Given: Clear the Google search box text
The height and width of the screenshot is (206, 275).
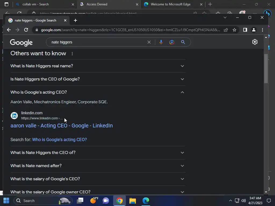Looking at the screenshot, I should [149, 42].
